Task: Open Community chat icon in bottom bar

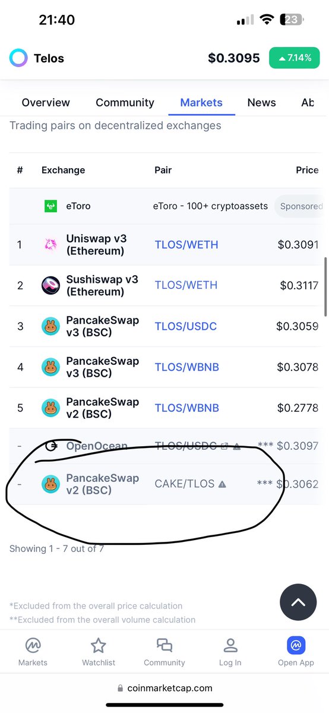Action: click(x=164, y=646)
